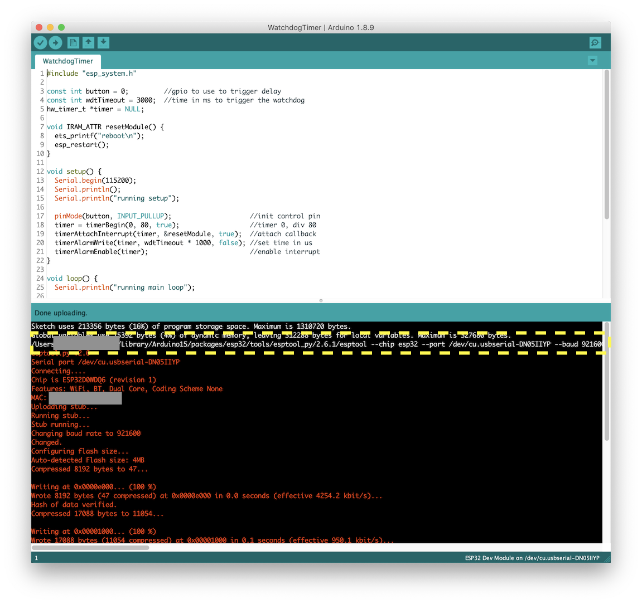Click the 'void setup() {' line
The width and height of the screenshot is (642, 604).
[x=74, y=172]
